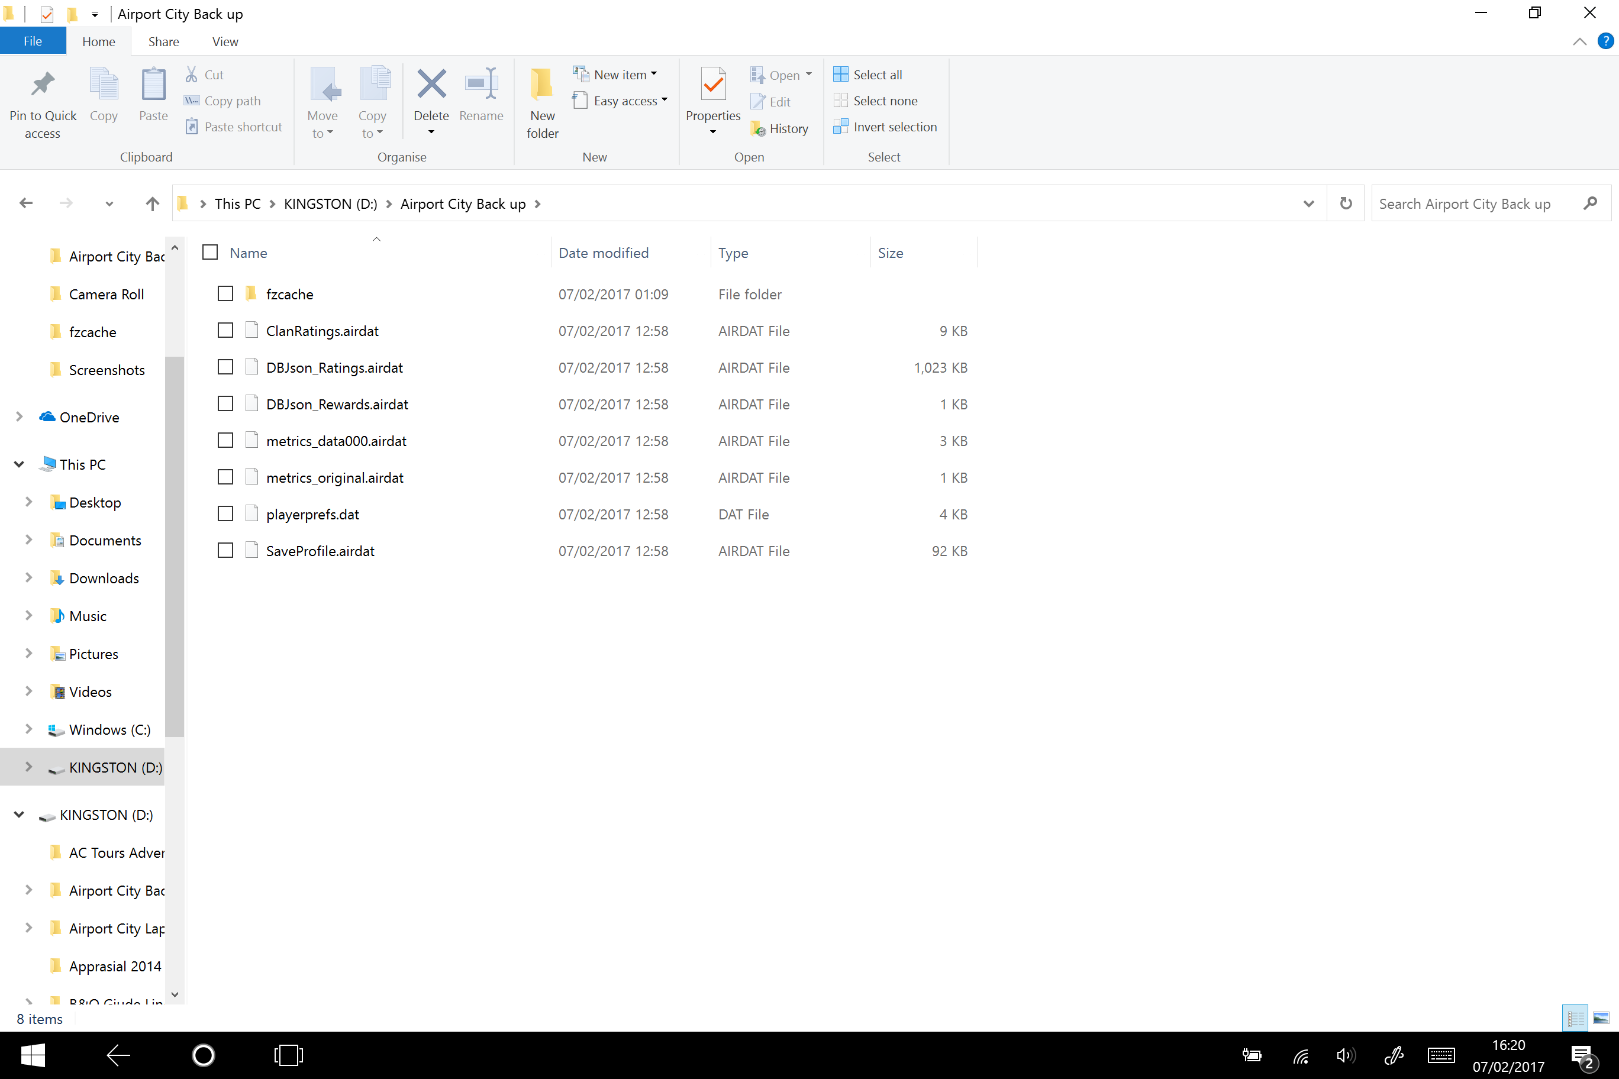Screen dimensions: 1619x1079
Task: Open the address bar history dropdown
Action: pos(1308,203)
